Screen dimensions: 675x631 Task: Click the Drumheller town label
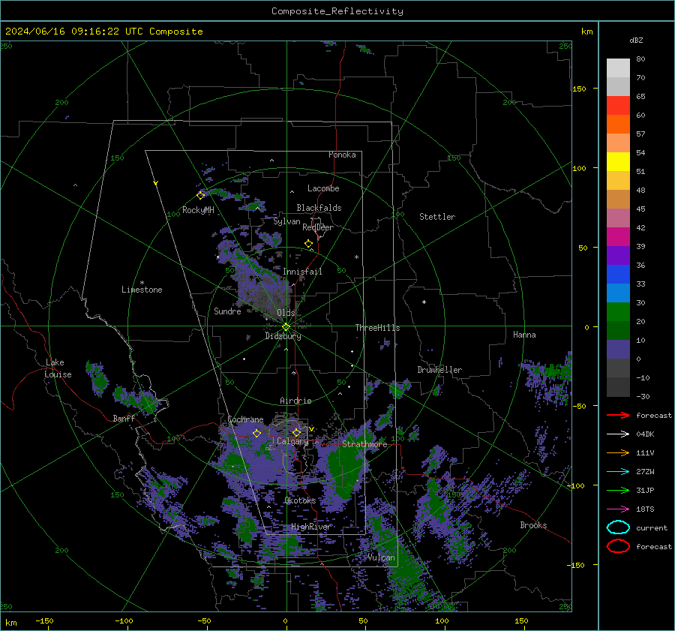(439, 370)
